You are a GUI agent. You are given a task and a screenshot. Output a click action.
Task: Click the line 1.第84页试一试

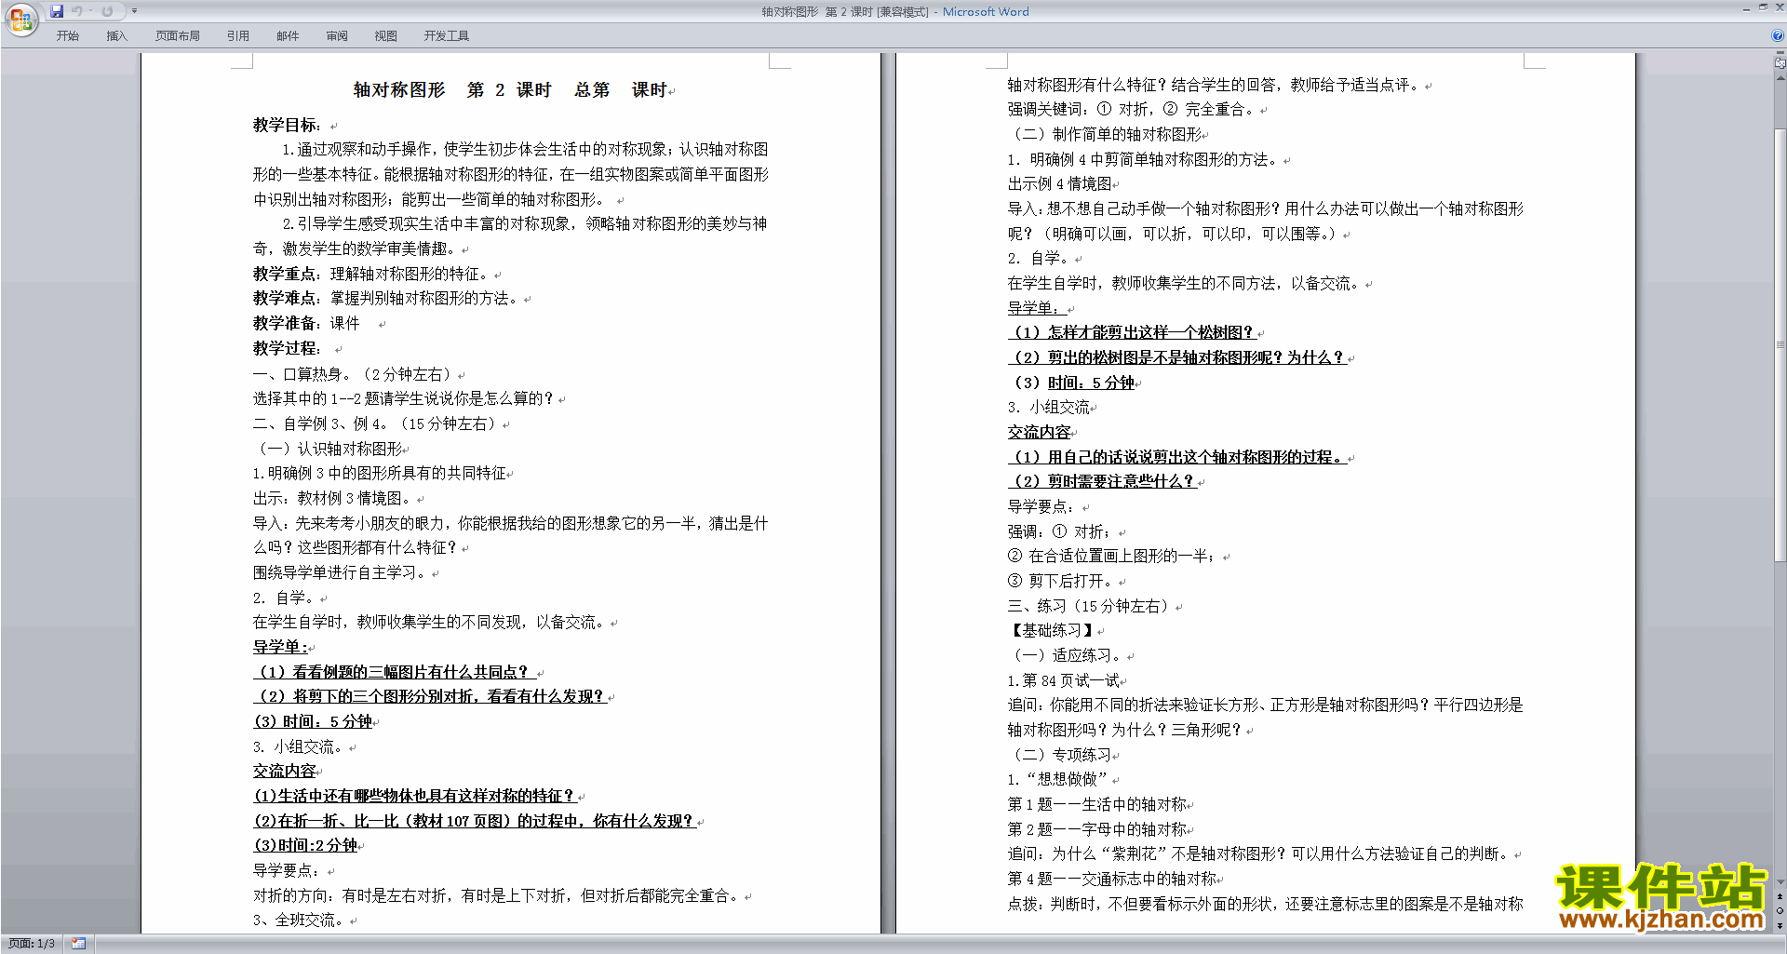pos(1064,680)
